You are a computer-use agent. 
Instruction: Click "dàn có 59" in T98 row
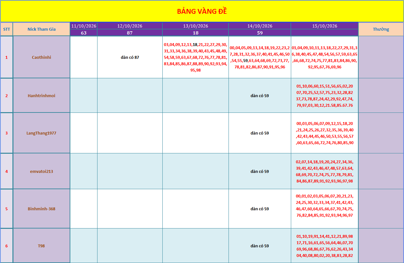coord(260,246)
